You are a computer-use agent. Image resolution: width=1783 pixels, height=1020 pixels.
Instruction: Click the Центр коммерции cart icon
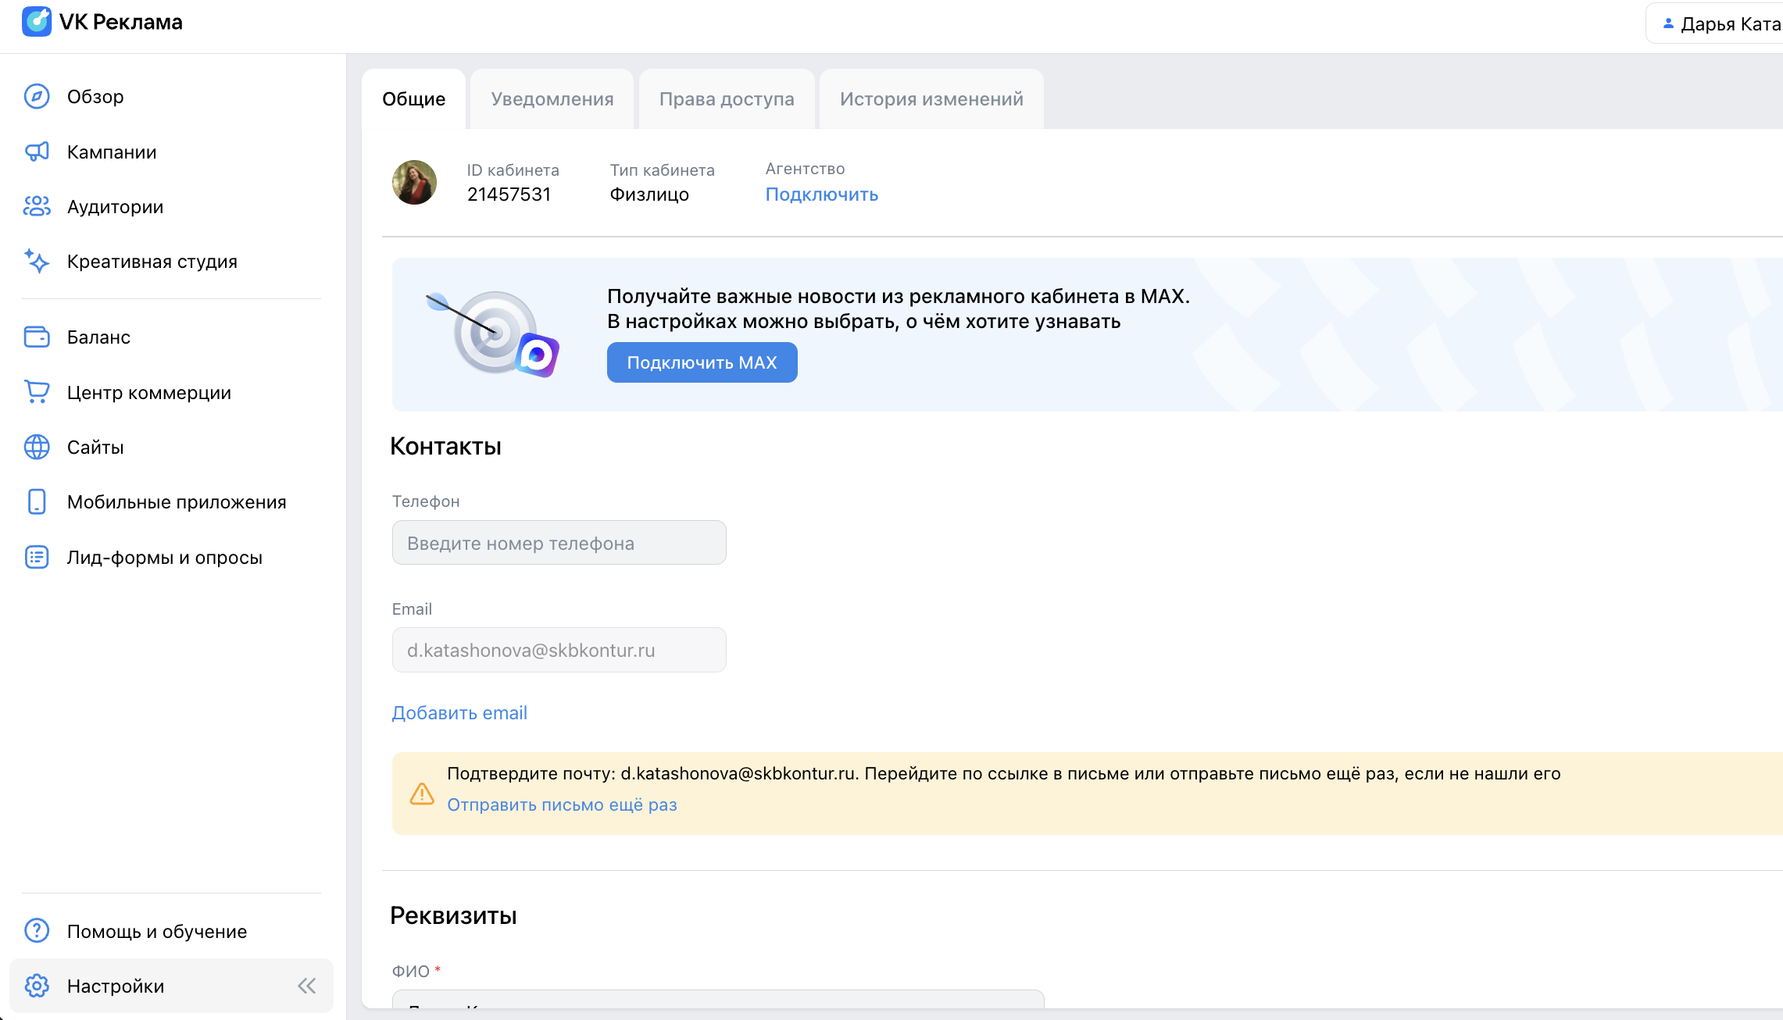tap(37, 392)
